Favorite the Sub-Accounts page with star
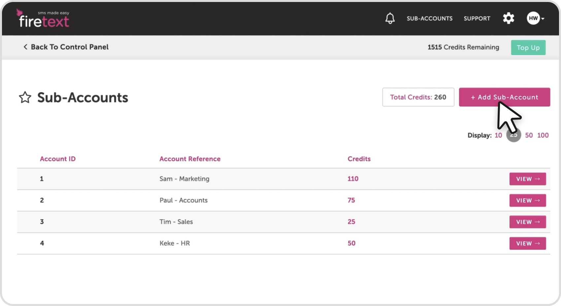 coord(25,98)
